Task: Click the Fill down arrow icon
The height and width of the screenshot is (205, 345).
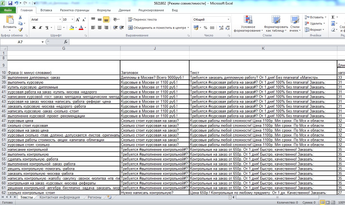Action: (x=333, y=23)
